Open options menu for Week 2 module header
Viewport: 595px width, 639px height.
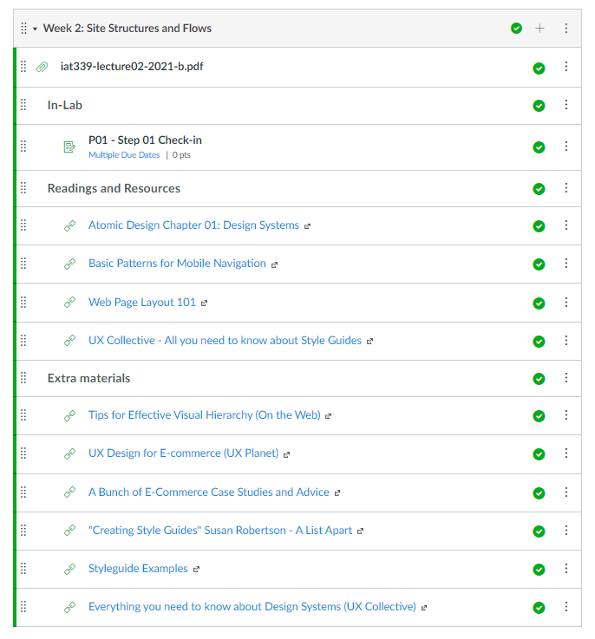[566, 29]
